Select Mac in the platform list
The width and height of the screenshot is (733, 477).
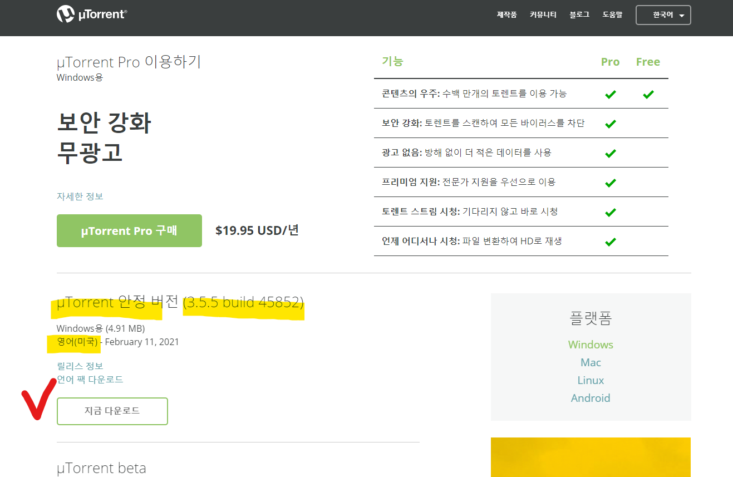(591, 362)
